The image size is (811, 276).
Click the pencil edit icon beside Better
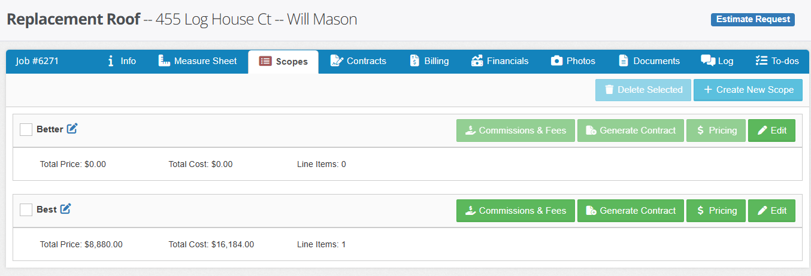(x=72, y=128)
